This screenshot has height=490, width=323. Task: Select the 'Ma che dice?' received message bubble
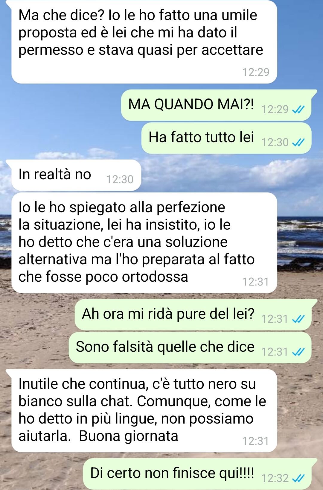pos(144,42)
